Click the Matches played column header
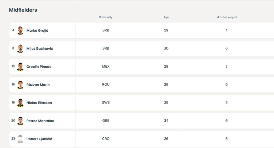The image size is (274, 148). [x=226, y=17]
